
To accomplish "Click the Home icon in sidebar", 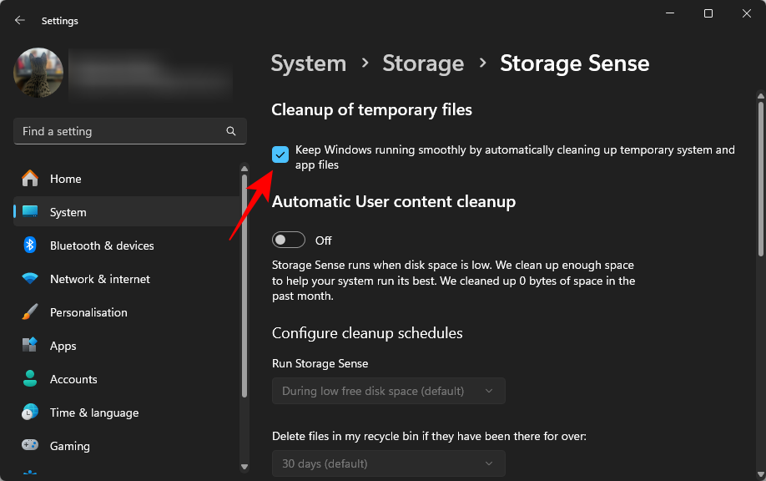I will pos(30,179).
